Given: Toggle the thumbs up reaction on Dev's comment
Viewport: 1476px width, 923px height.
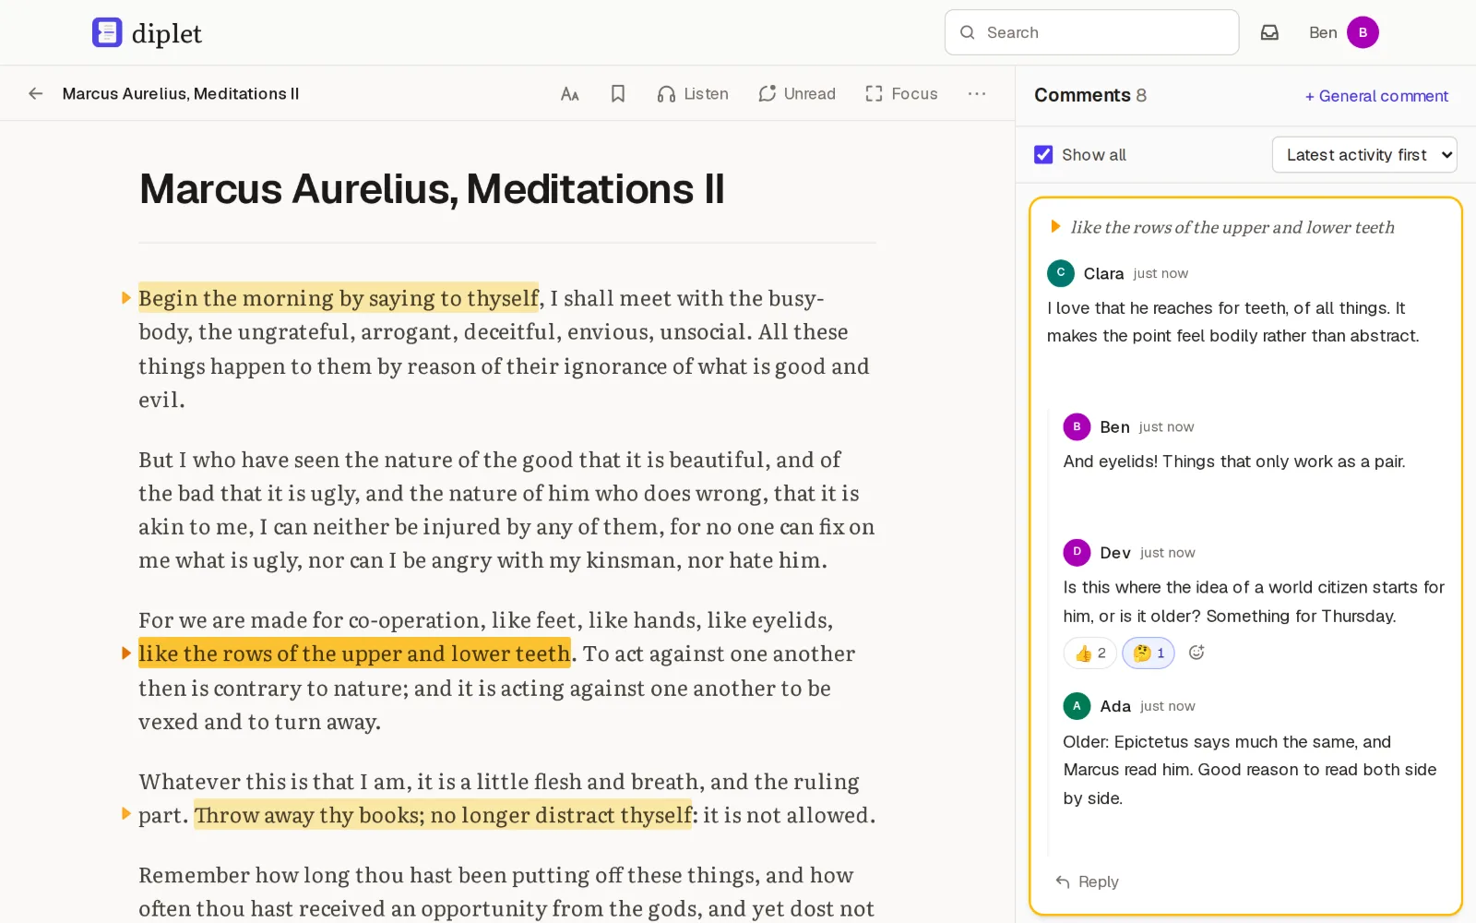Looking at the screenshot, I should click(x=1089, y=653).
